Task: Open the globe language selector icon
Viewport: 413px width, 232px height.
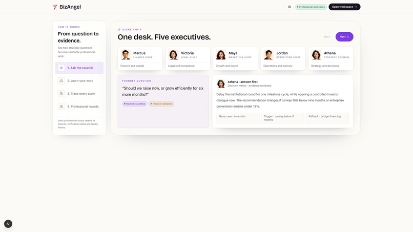Action: pyautogui.click(x=290, y=7)
